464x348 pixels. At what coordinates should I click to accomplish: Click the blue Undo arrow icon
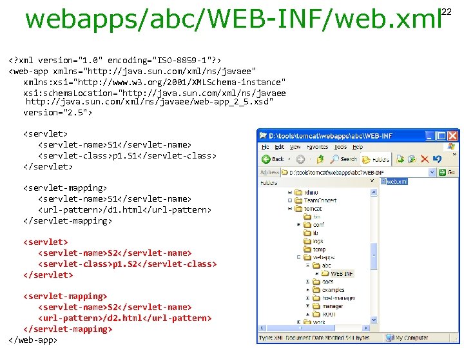(x=437, y=159)
